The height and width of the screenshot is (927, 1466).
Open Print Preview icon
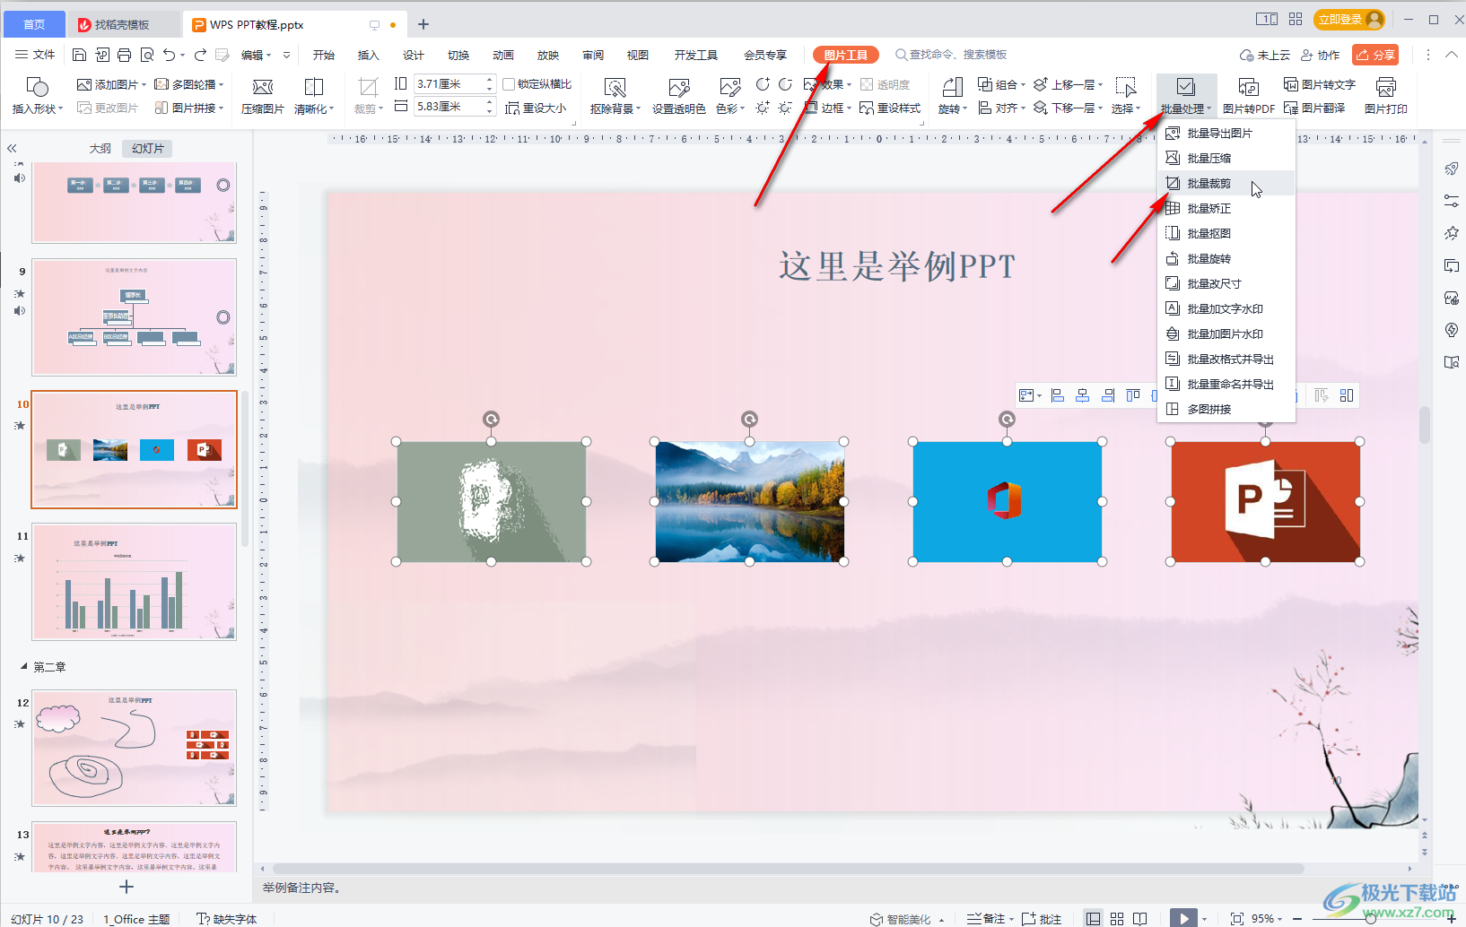(x=147, y=55)
